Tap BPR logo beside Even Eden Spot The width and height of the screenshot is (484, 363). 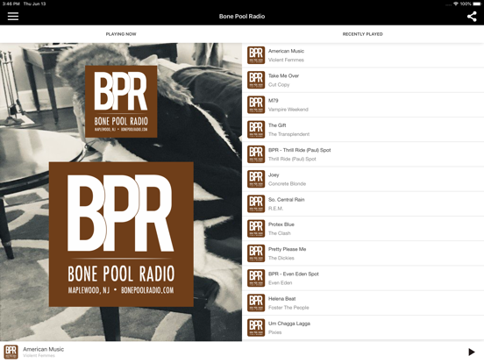pyautogui.click(x=256, y=278)
